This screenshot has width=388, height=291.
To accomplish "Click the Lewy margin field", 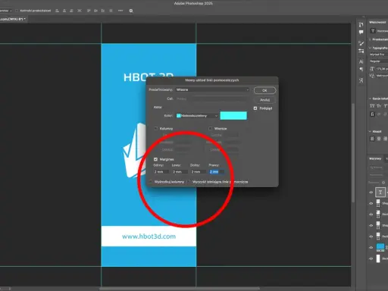I will click(180, 172).
